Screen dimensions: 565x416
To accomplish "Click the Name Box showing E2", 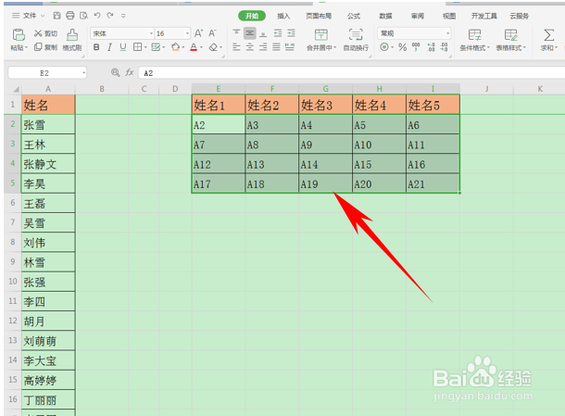I will click(47, 73).
